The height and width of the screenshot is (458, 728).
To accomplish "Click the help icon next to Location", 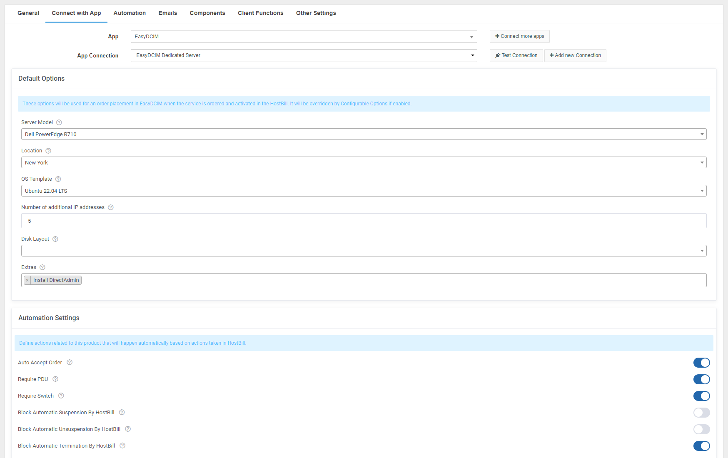I will point(48,150).
